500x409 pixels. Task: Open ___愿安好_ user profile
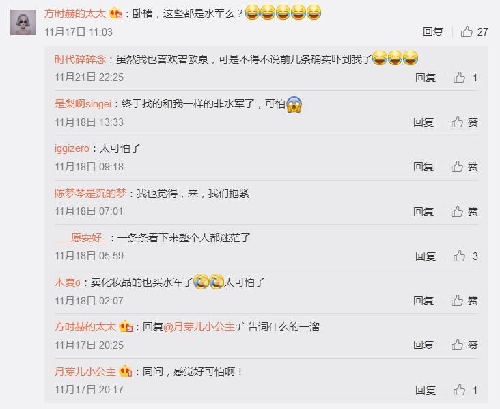81,238
